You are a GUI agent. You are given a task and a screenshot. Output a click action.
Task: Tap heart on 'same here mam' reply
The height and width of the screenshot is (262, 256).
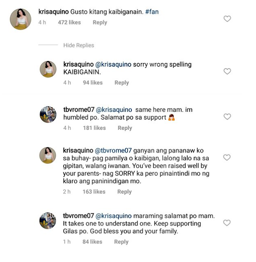[x=227, y=117]
